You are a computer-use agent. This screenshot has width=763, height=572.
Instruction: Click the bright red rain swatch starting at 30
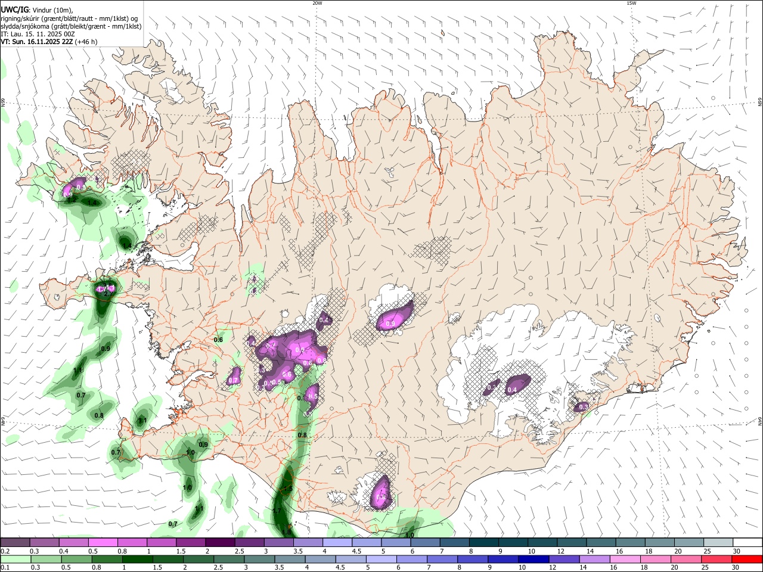748,559
